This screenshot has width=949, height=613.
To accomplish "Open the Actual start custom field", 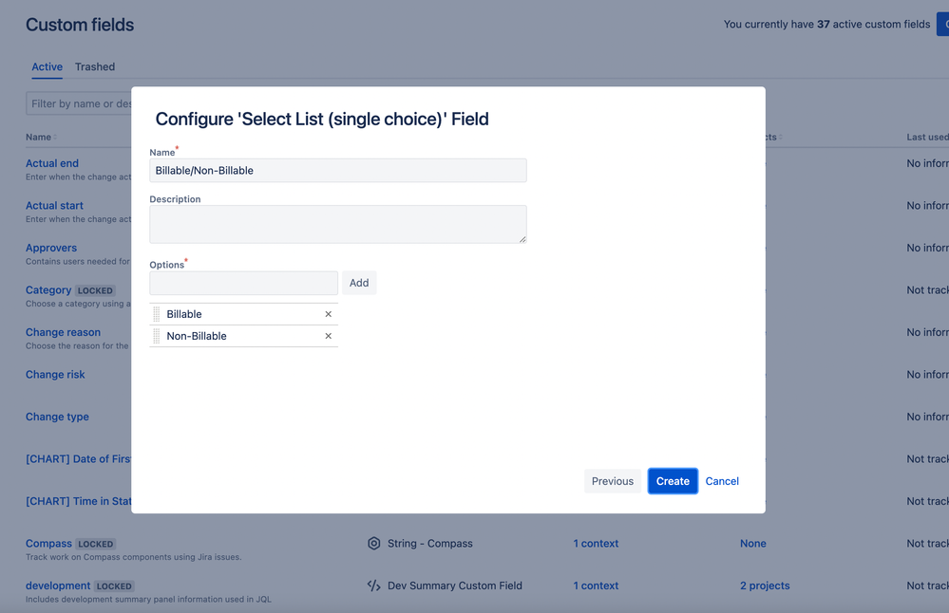I will (x=54, y=205).
